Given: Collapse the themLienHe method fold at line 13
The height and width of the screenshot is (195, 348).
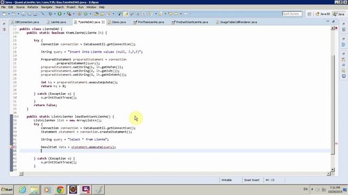Looking at the screenshot, I should click(x=18, y=32).
